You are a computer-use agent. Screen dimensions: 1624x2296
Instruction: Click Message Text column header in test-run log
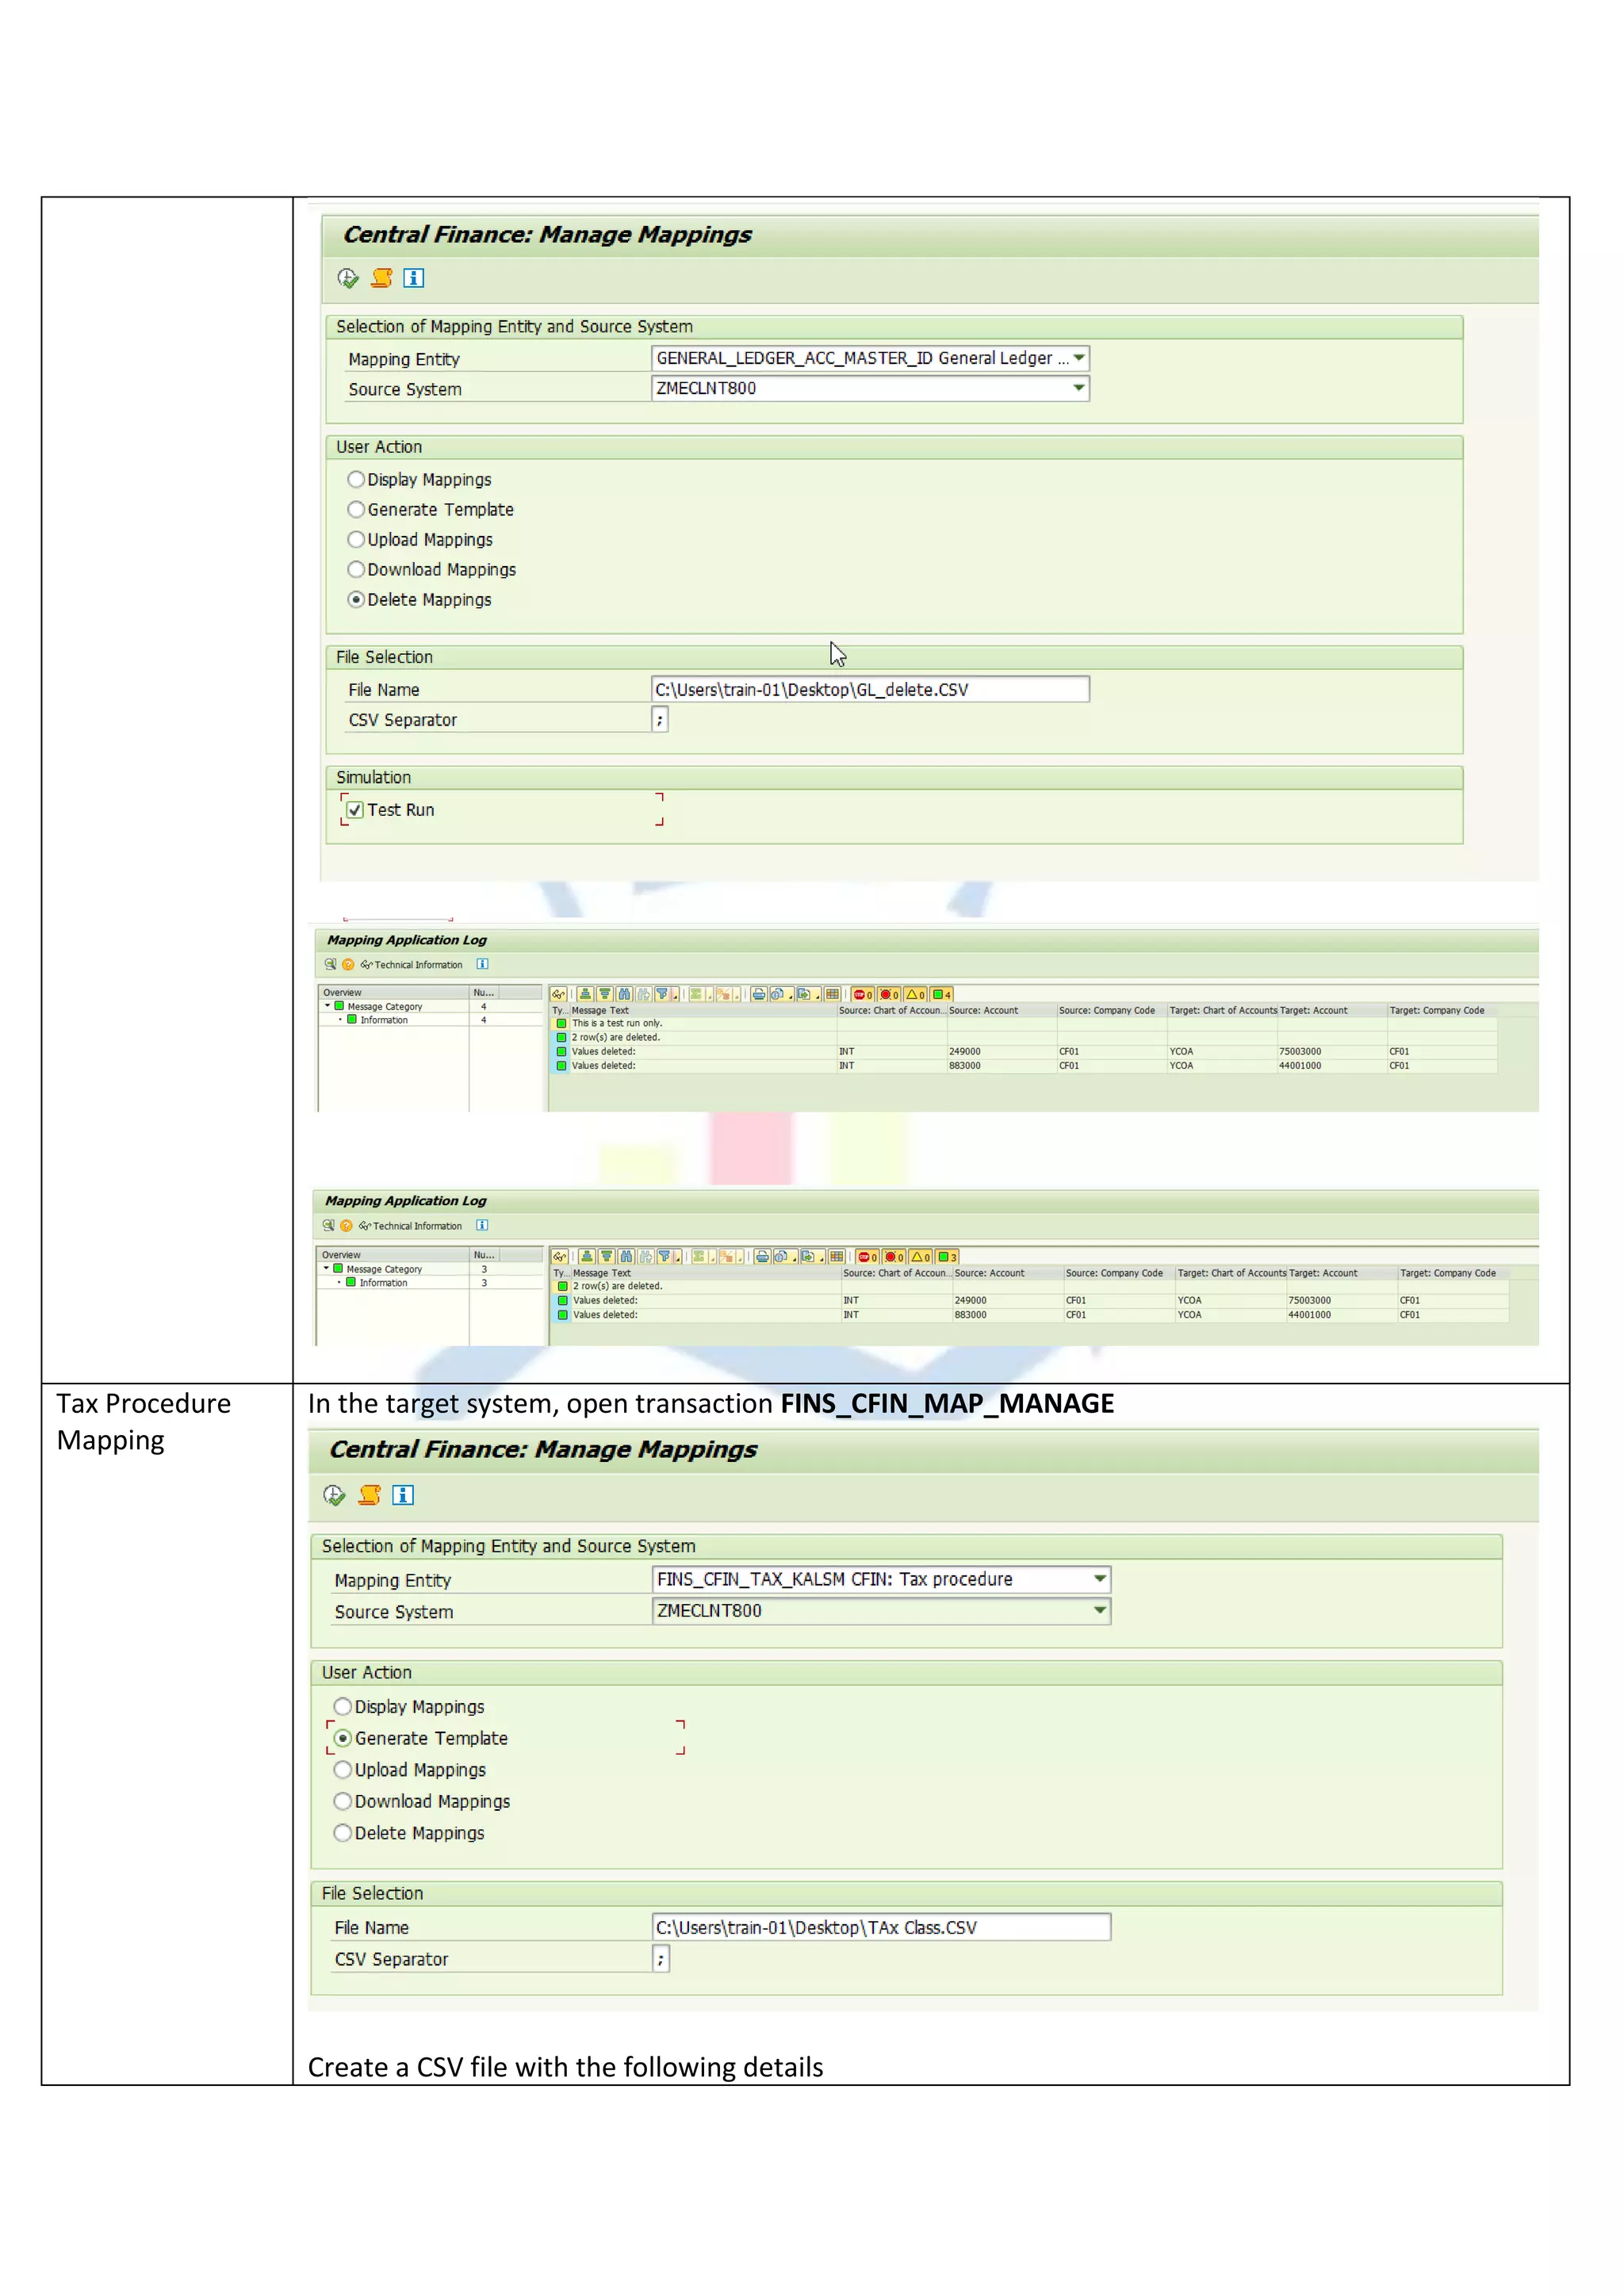703,1010
